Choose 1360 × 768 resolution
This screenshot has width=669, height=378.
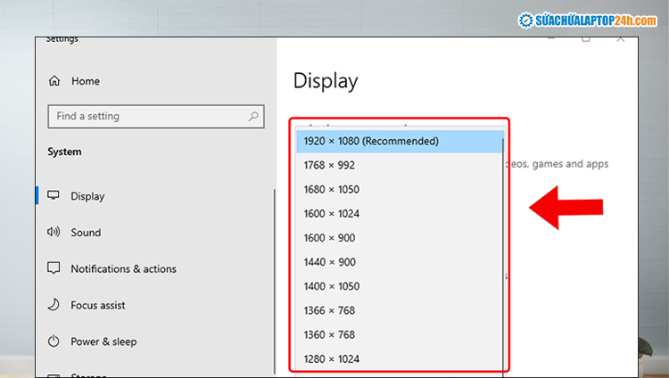click(x=400, y=335)
